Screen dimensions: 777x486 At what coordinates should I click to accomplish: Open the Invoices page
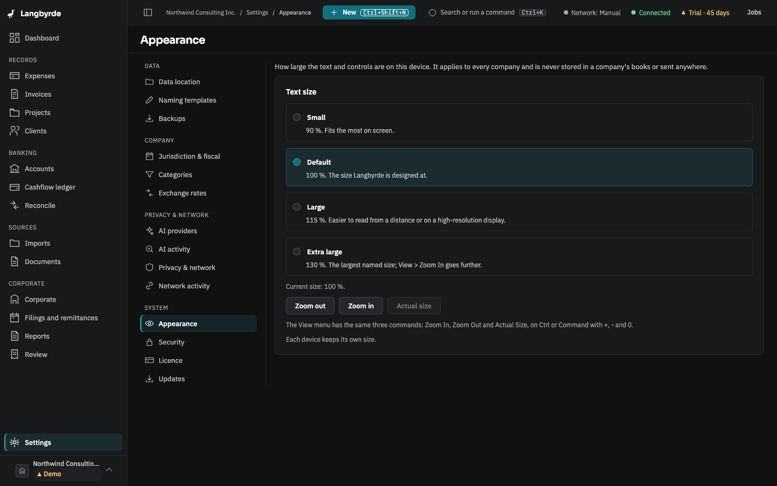(63, 94)
